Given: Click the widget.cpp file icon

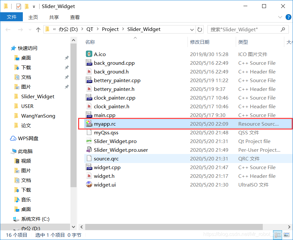Looking at the screenshot, I should click(x=89, y=168).
